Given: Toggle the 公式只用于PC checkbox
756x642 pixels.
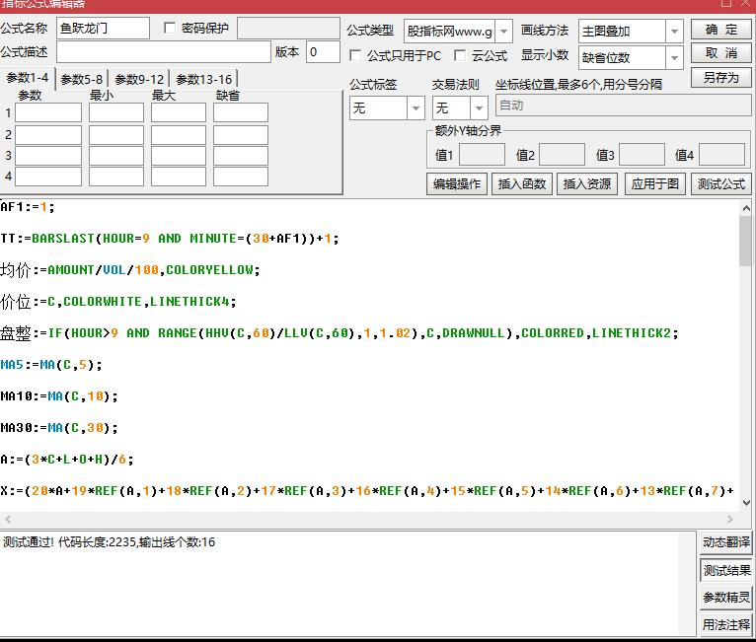Looking at the screenshot, I should click(x=356, y=56).
